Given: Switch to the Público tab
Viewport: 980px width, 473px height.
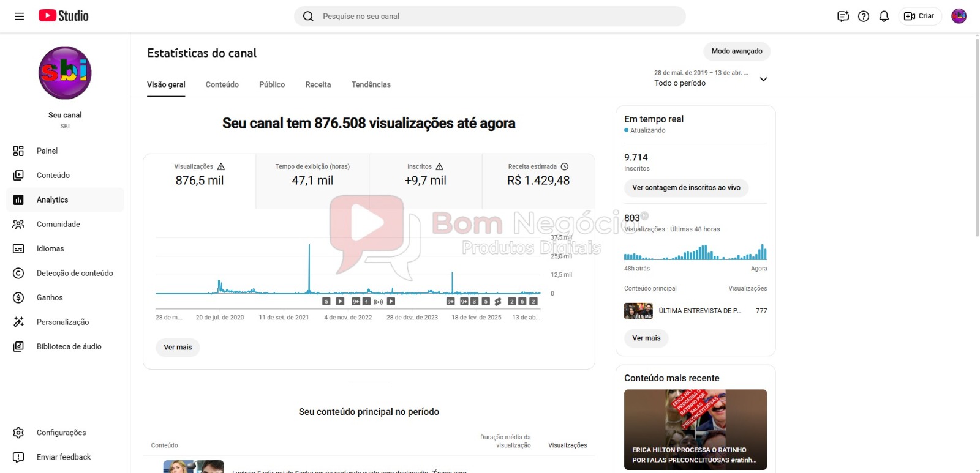Looking at the screenshot, I should [272, 84].
